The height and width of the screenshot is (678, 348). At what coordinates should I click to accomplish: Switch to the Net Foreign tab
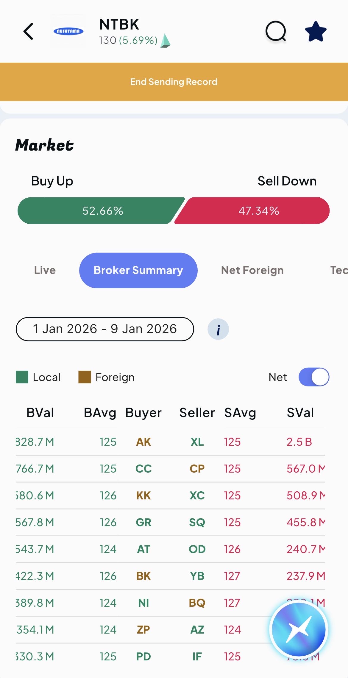tap(252, 270)
